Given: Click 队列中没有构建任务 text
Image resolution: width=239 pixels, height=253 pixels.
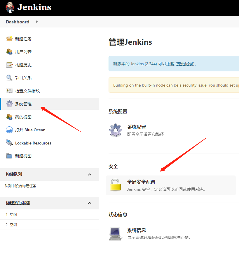Looking at the screenshot, I should (x=20, y=186).
